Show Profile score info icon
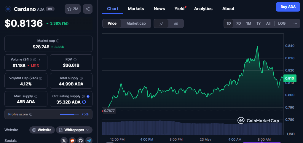This screenshot has width=303, height=143. tap(31, 114)
